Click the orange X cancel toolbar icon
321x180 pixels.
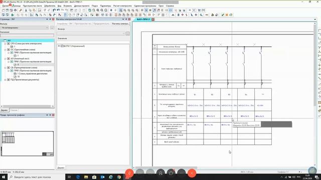tap(227, 15)
